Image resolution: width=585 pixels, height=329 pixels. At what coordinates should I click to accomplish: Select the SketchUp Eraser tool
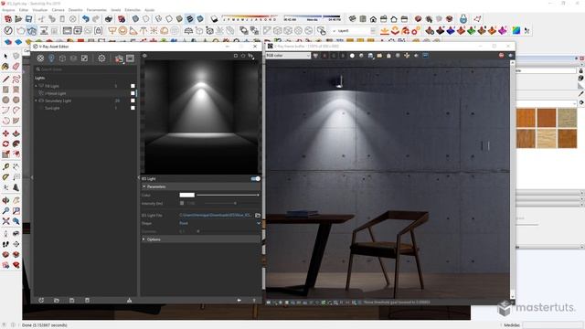click(x=16, y=67)
